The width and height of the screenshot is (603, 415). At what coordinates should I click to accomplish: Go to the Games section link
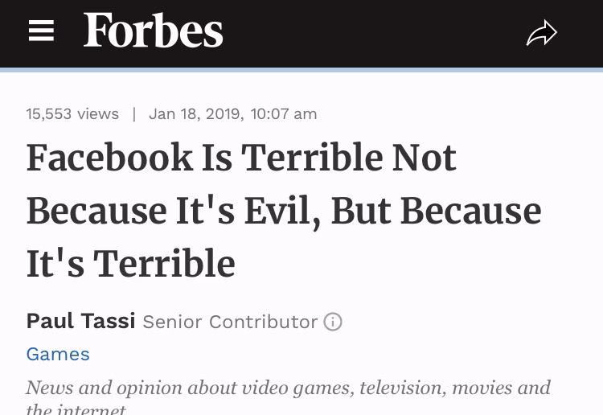pyautogui.click(x=58, y=354)
